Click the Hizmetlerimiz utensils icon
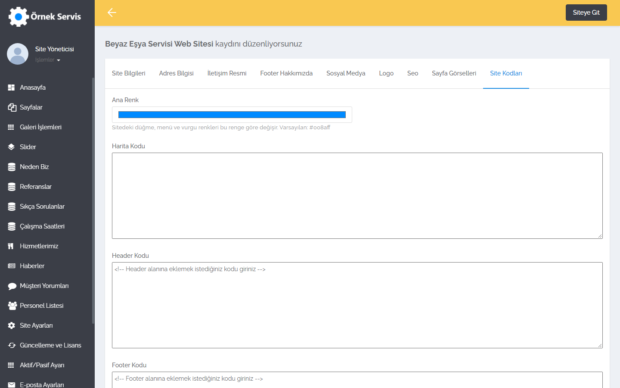This screenshot has height=388, width=620. point(11,246)
